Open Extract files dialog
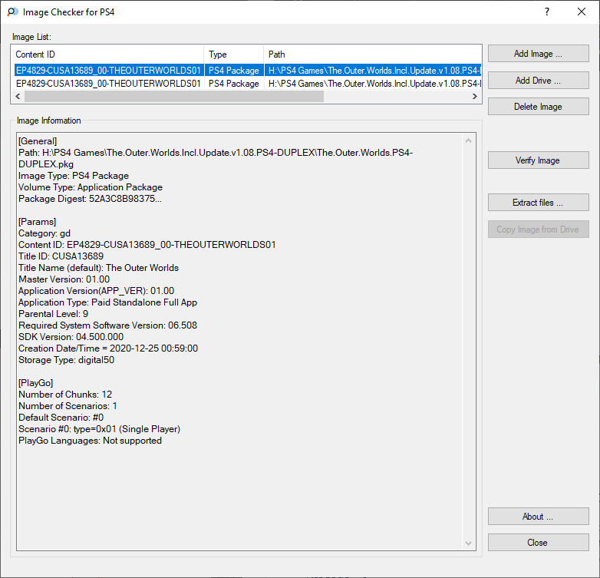 538,203
